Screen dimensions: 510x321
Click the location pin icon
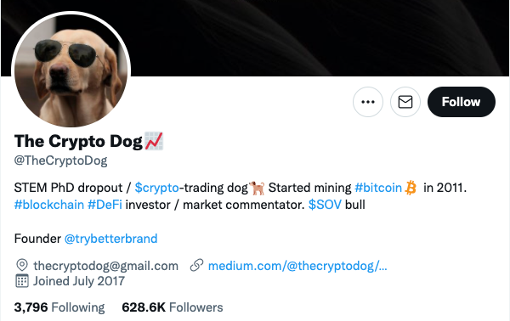(x=22, y=265)
